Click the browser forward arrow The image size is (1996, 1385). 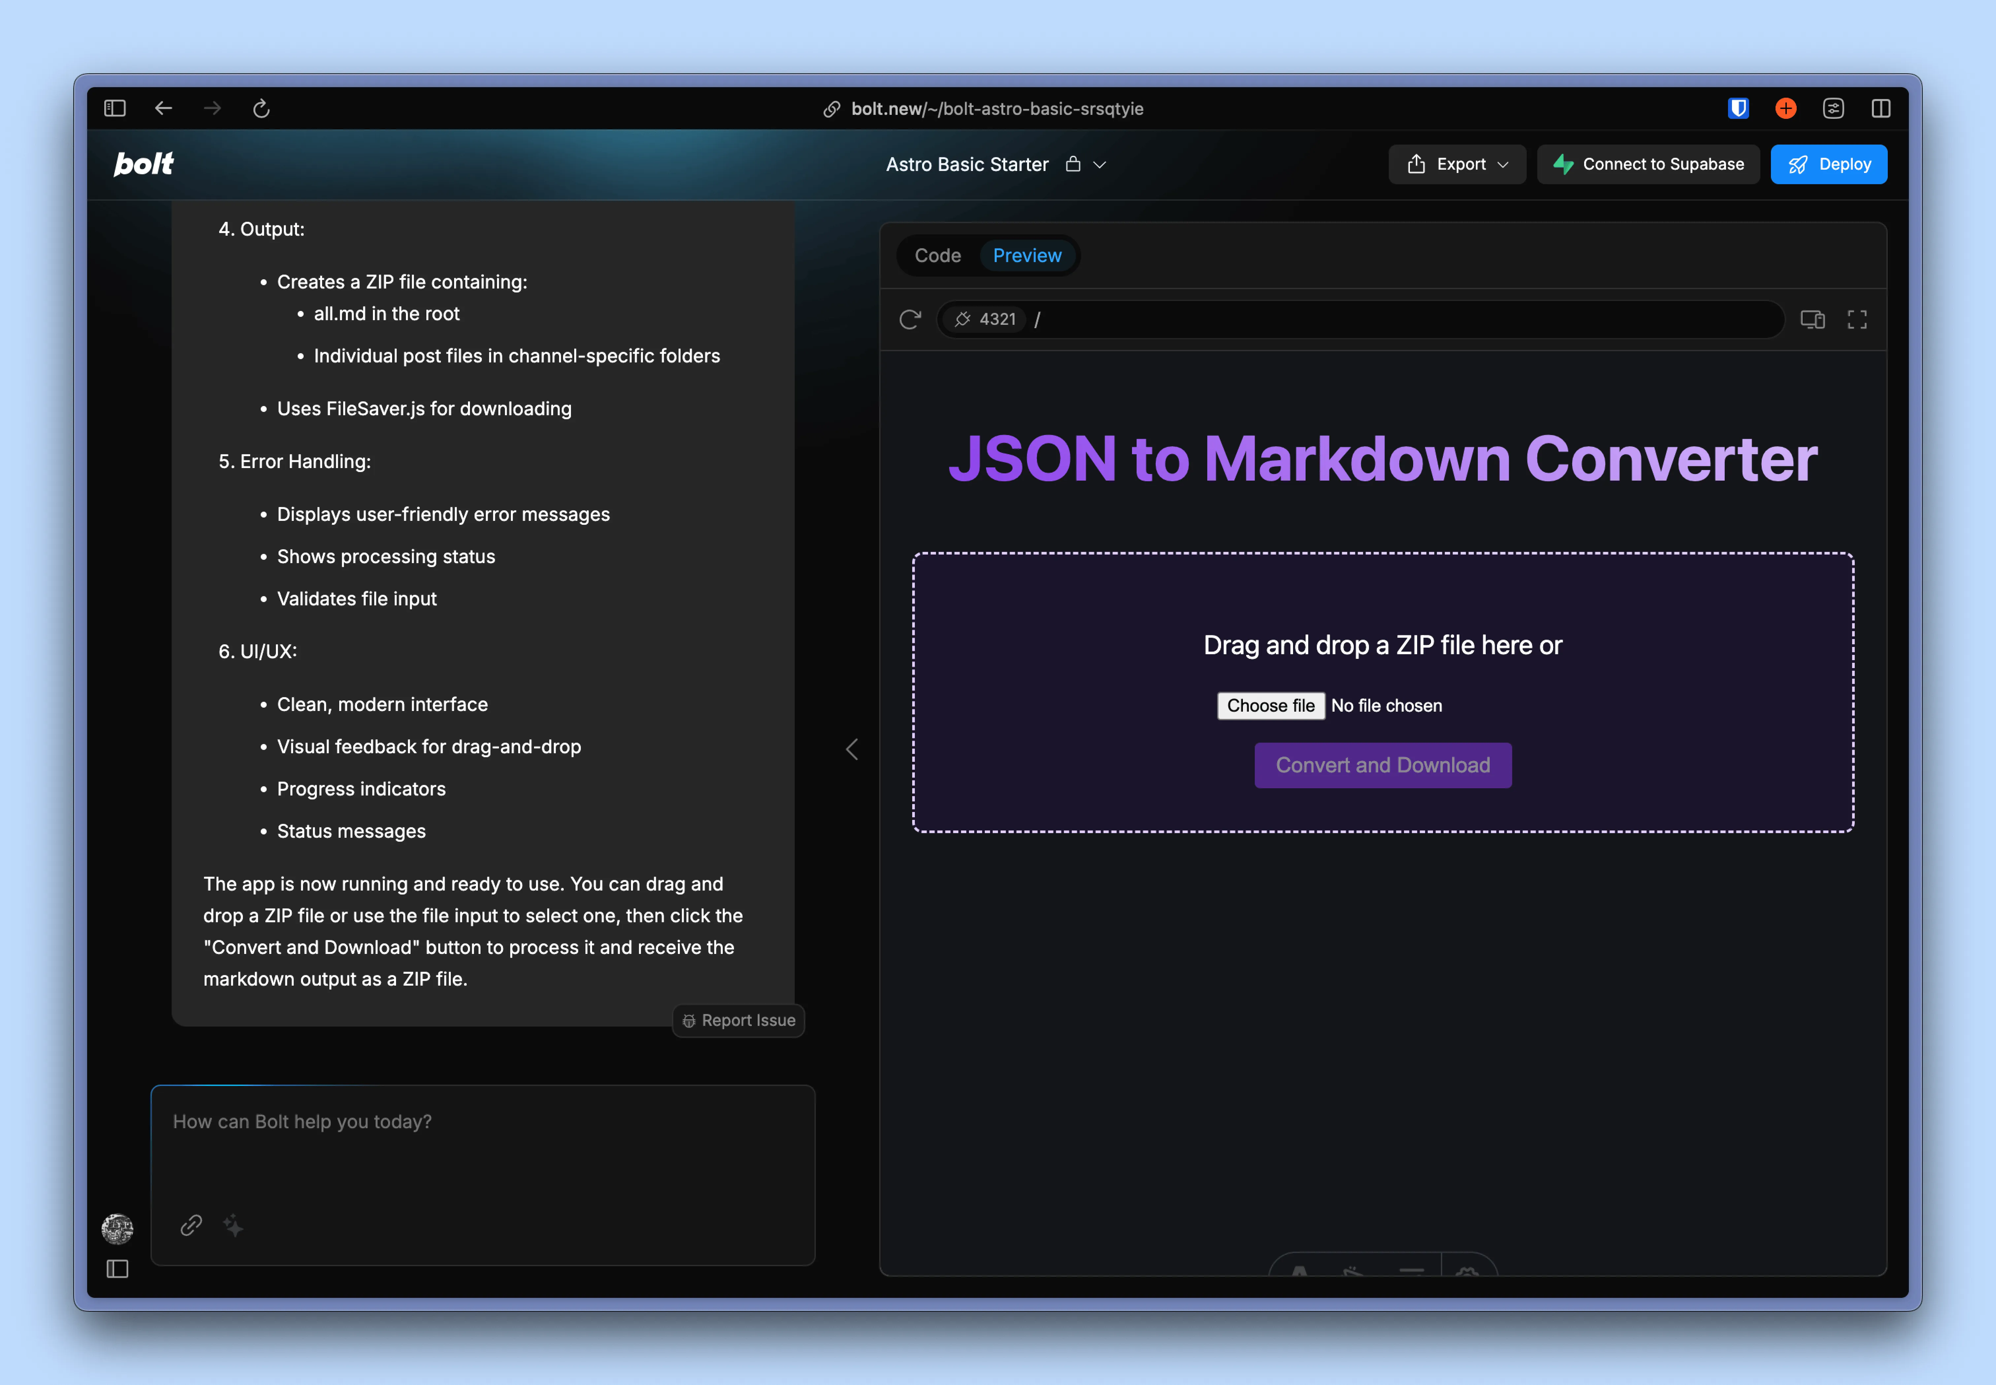tap(213, 109)
